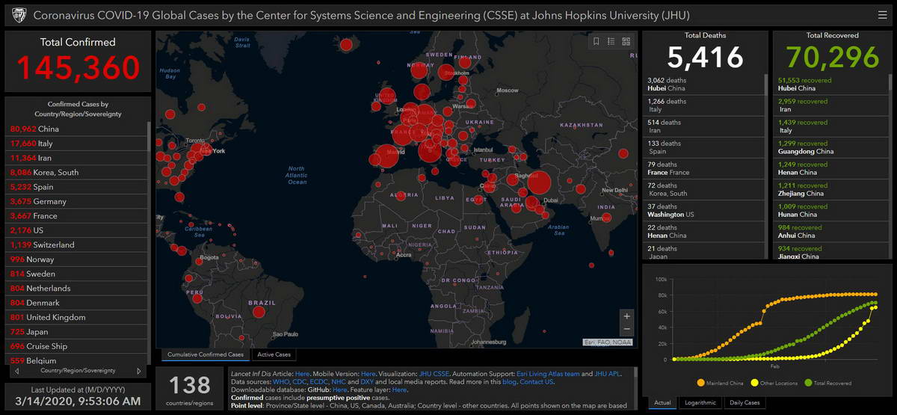Open the basemap gallery grid icon

pyautogui.click(x=626, y=42)
